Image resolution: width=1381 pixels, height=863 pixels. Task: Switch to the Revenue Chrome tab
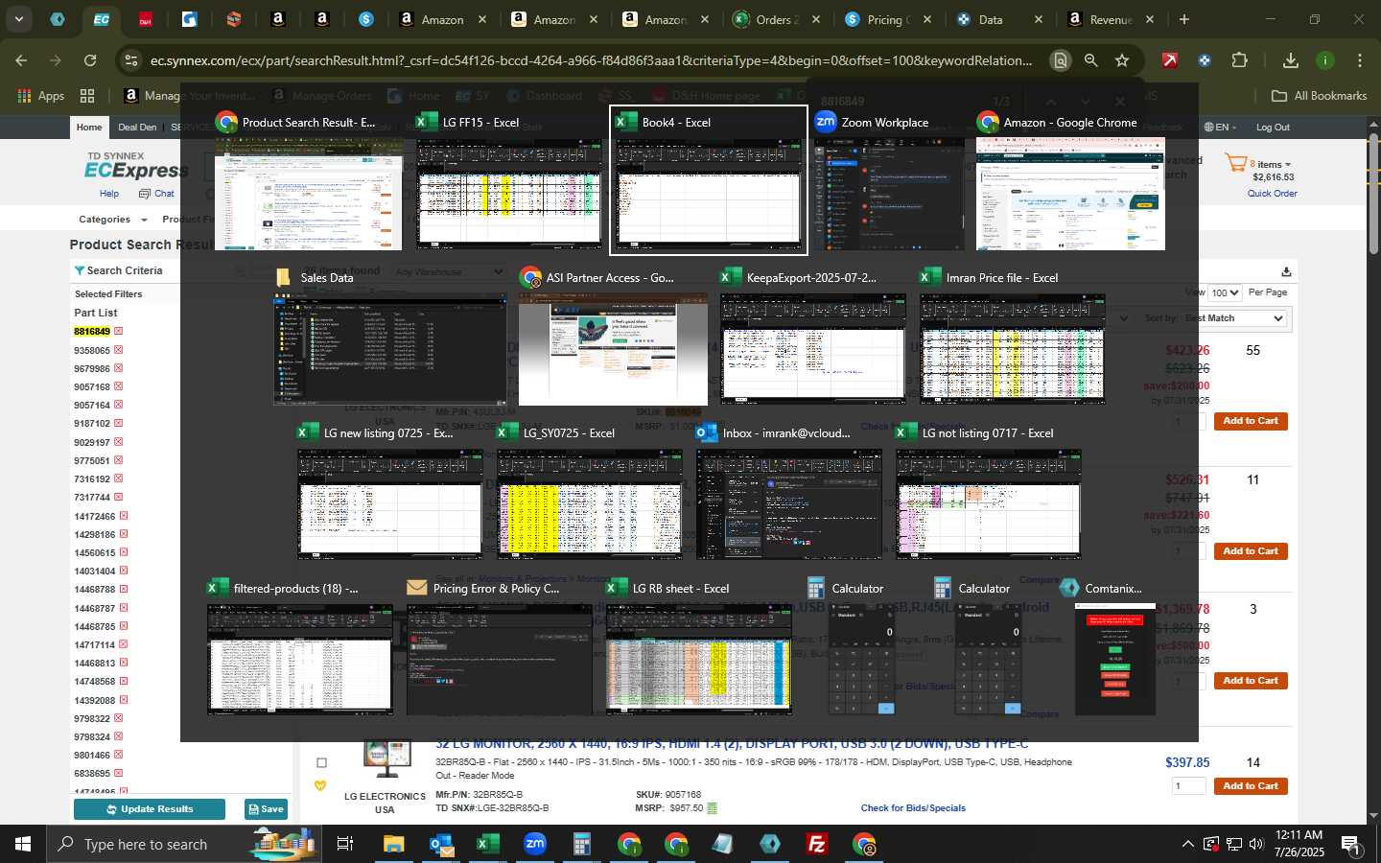(1111, 19)
